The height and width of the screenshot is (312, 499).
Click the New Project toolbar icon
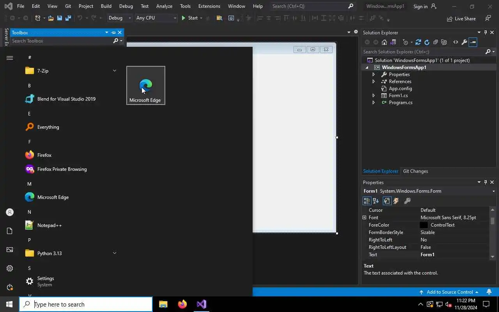coord(38,18)
